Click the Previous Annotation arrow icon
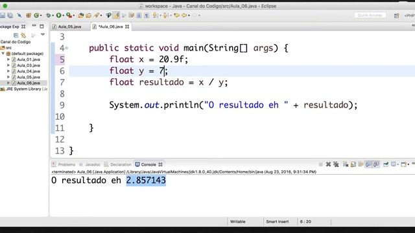This screenshot has height=233, width=415. click(165, 16)
